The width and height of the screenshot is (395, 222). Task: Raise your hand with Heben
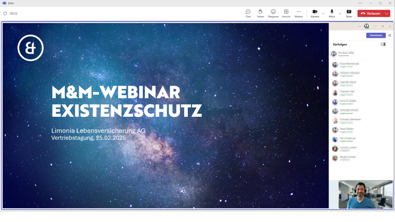(260, 13)
